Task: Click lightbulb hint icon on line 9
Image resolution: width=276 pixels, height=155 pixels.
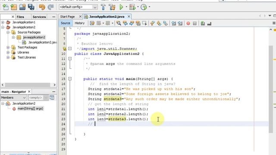Action: pyautogui.click(x=64, y=49)
